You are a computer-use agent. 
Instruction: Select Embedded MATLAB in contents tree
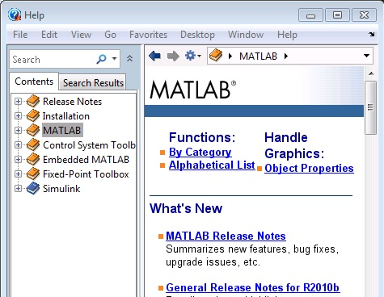tap(86, 160)
